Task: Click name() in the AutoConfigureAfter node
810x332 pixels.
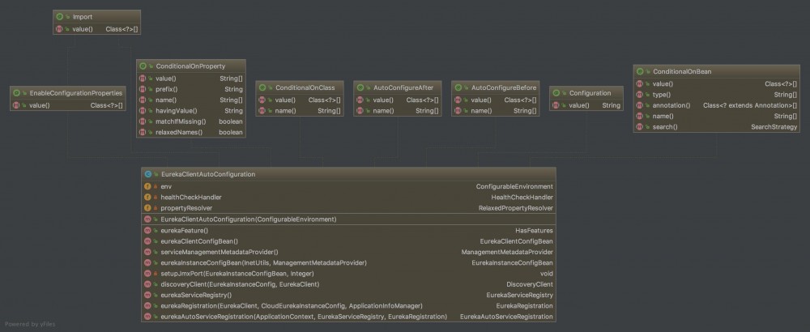Action: coord(384,111)
